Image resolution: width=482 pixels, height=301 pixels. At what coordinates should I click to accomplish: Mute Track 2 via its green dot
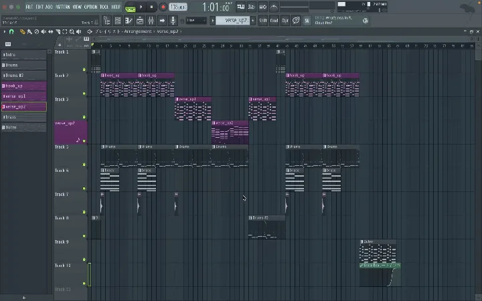point(84,94)
